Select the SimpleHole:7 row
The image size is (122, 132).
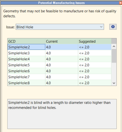(60, 77)
